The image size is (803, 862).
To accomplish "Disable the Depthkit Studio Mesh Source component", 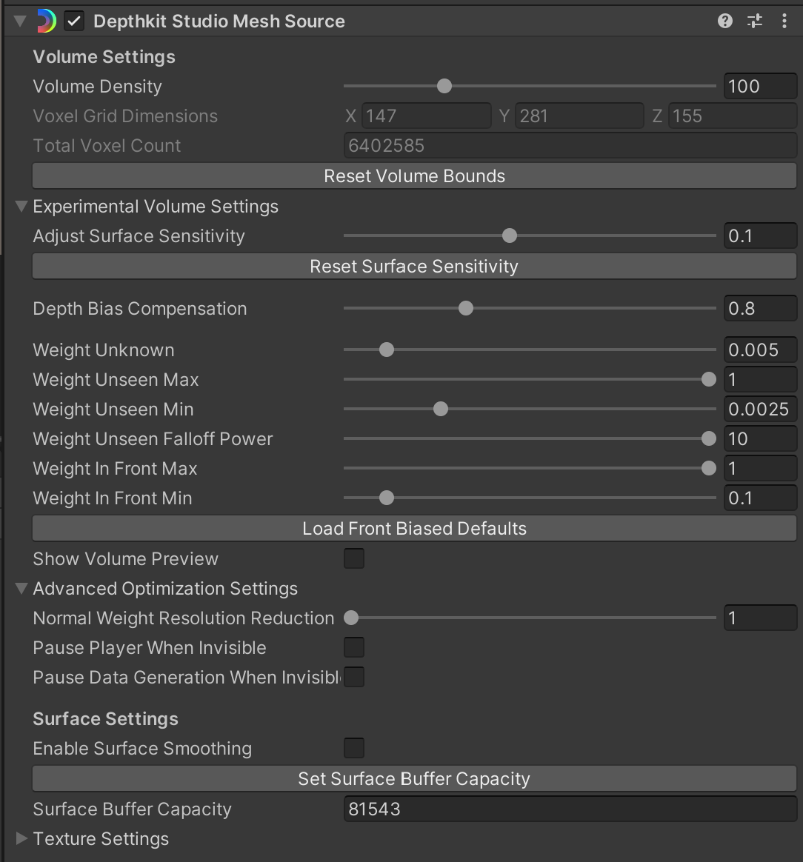I will (x=74, y=21).
